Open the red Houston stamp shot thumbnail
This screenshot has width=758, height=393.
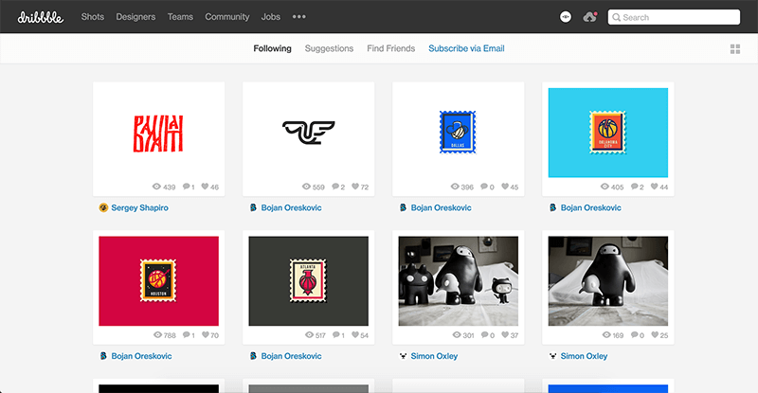point(159,281)
